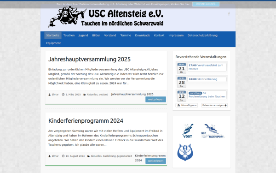Open the 10:00 SK Orientierung event
The width and height of the screenshot is (276, 173).
coord(207,79)
